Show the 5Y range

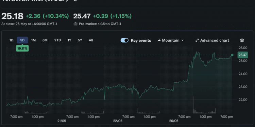pos(80,40)
